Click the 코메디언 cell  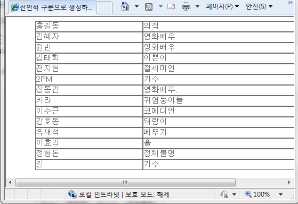click(219, 111)
